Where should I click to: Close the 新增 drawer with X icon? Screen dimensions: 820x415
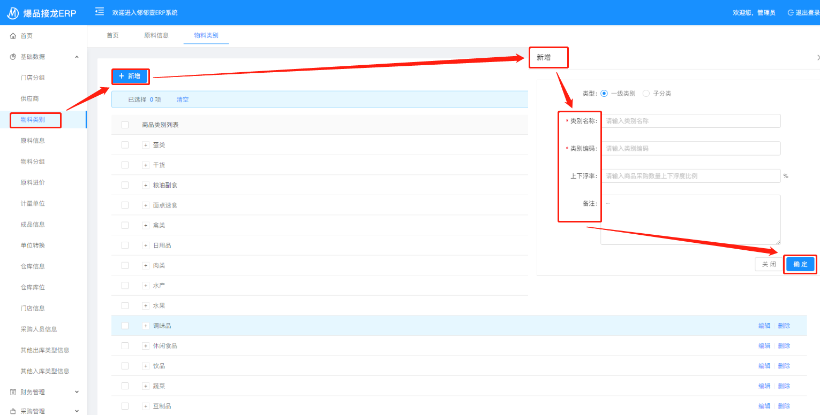818,57
